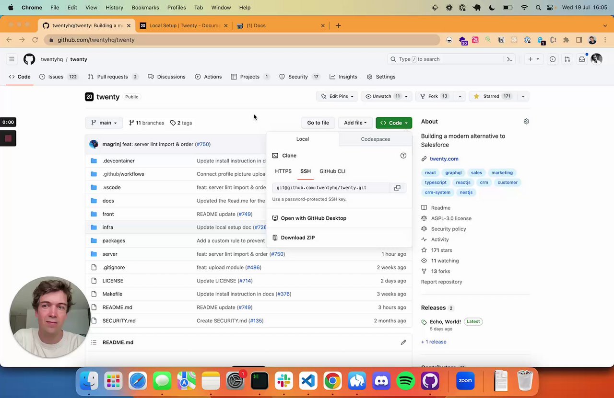This screenshot has height=398, width=614.
Task: Click Go to file button
Action: click(x=318, y=123)
